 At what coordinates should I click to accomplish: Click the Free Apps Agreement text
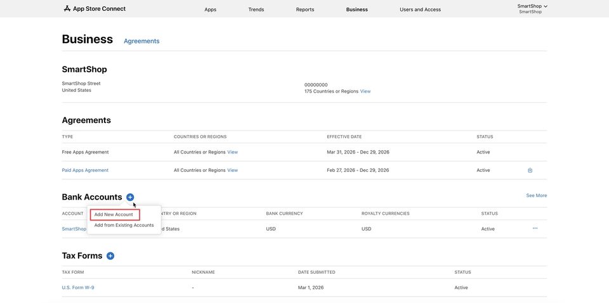pyautogui.click(x=85, y=152)
